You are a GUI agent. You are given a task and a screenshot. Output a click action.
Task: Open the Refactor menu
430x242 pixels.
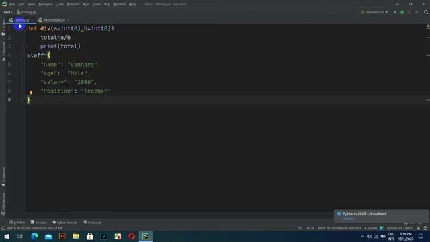click(73, 5)
